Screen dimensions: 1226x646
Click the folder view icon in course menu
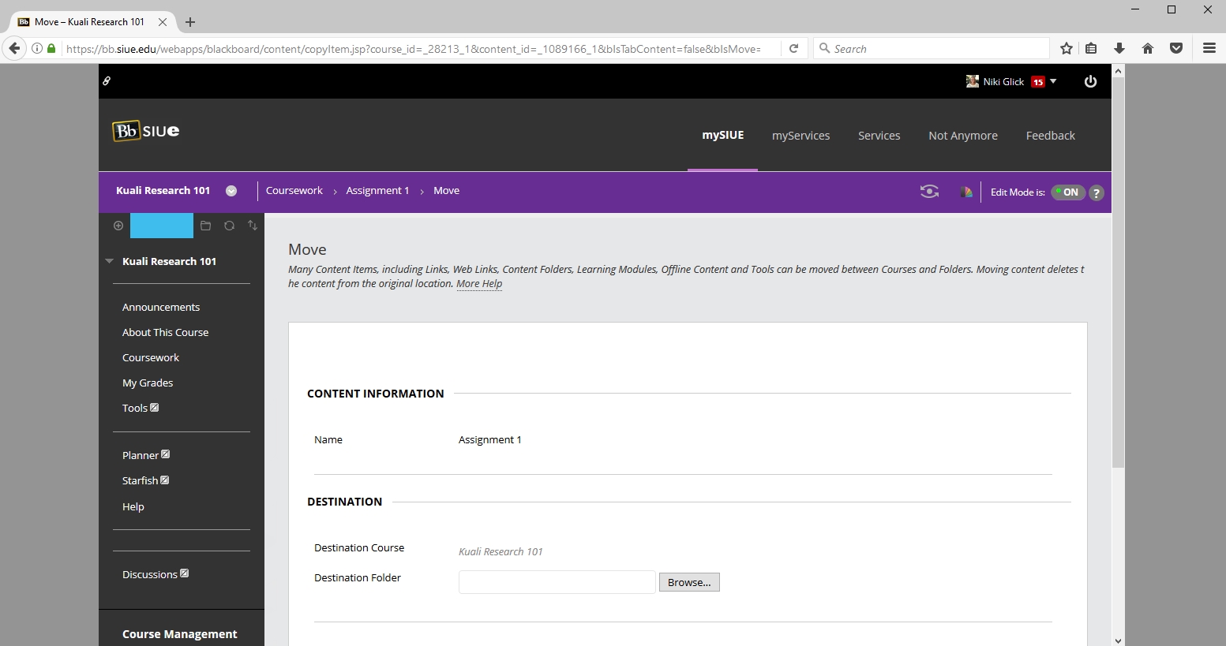click(x=205, y=226)
